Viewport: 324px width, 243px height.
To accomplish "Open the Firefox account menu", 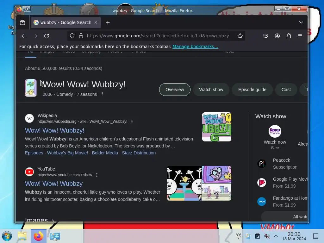I will [x=277, y=36].
